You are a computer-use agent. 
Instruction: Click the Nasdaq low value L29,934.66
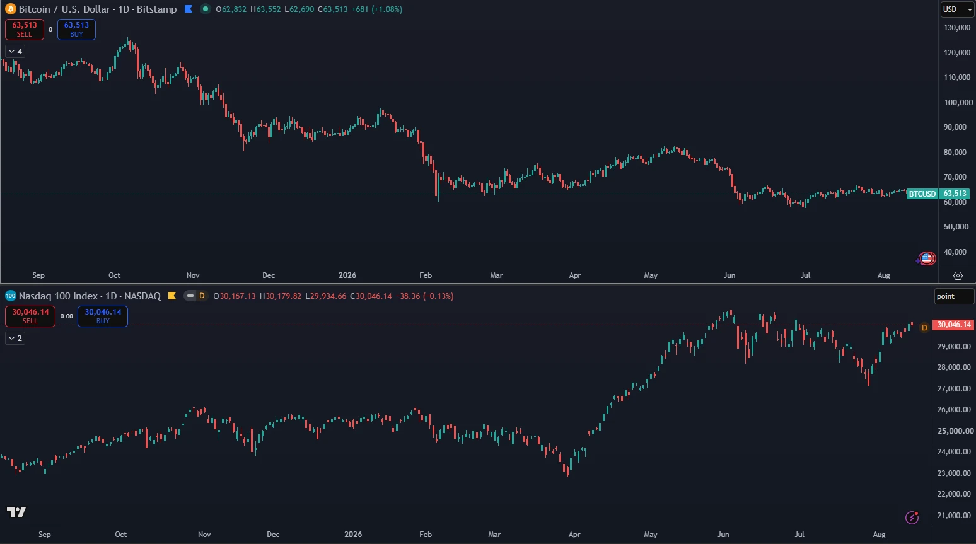coord(325,296)
